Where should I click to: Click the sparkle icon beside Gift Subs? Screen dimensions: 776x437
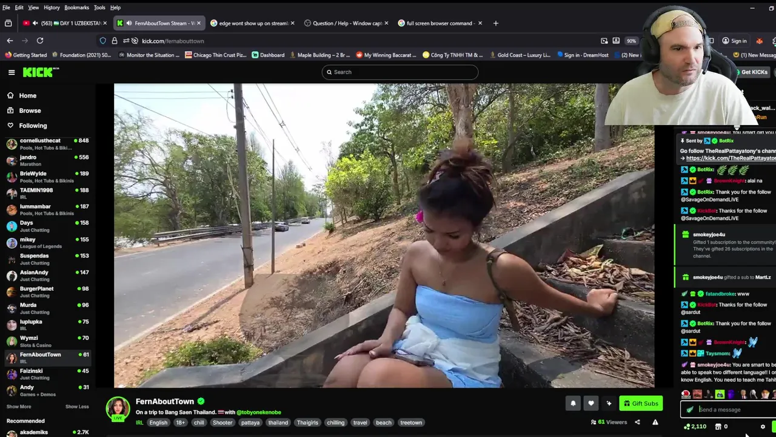point(609,403)
